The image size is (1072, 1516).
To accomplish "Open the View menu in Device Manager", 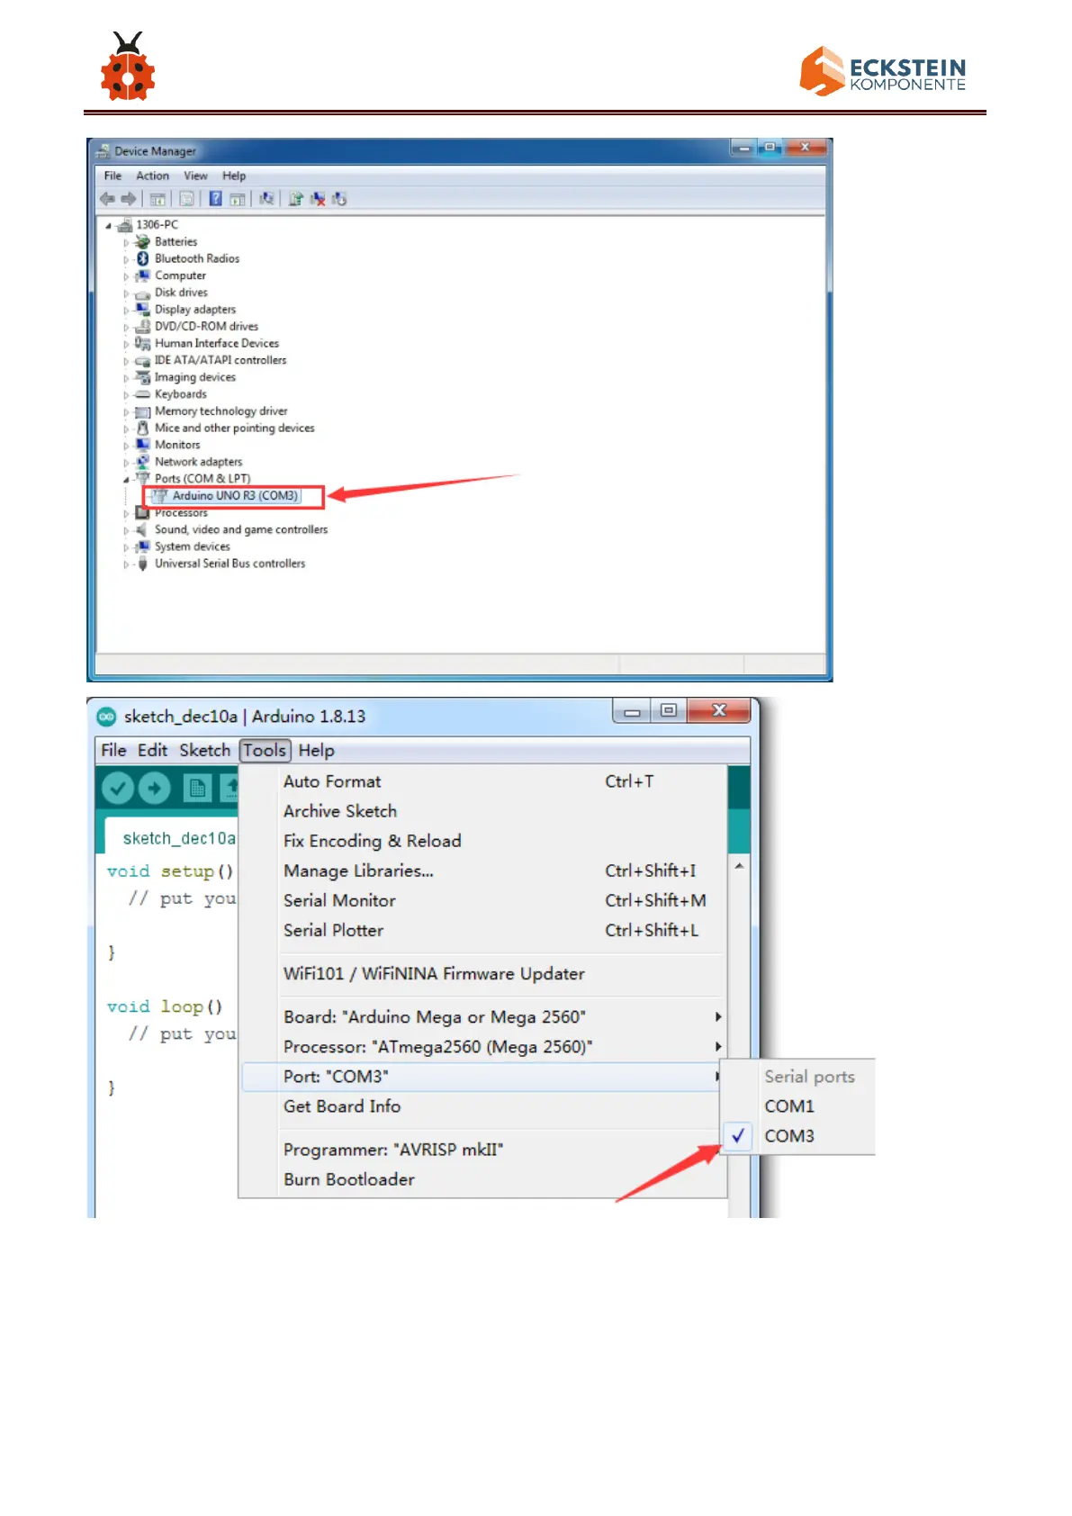I will coord(195,176).
